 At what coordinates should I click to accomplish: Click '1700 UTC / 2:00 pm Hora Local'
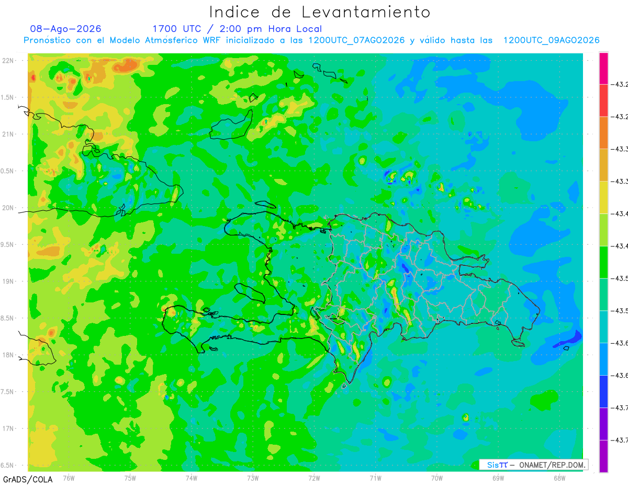237,29
